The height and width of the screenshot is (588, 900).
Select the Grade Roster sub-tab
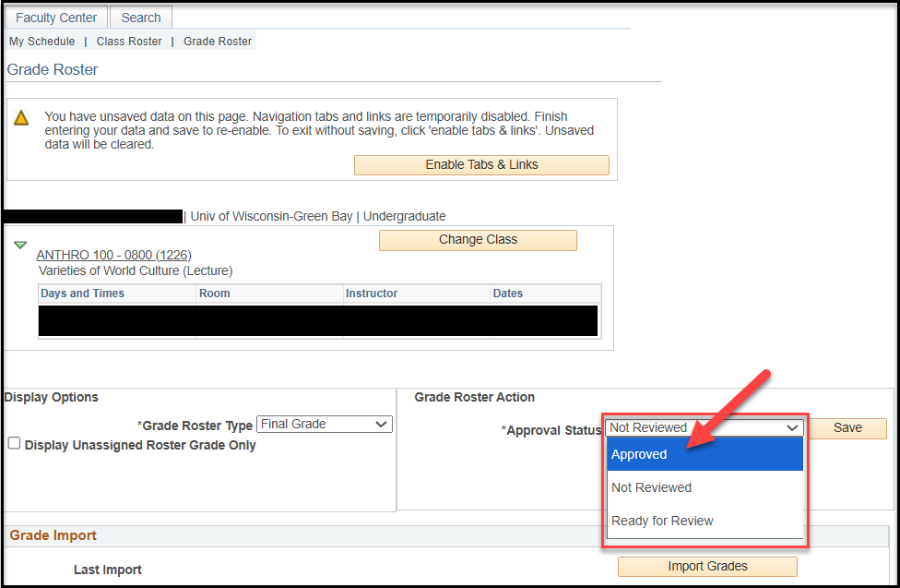(218, 42)
